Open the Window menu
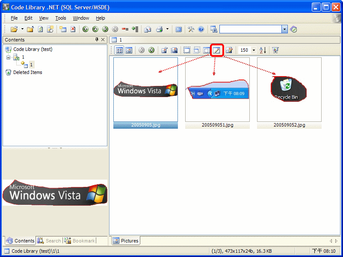Image resolution: width=343 pixels, height=257 pixels. click(x=81, y=18)
